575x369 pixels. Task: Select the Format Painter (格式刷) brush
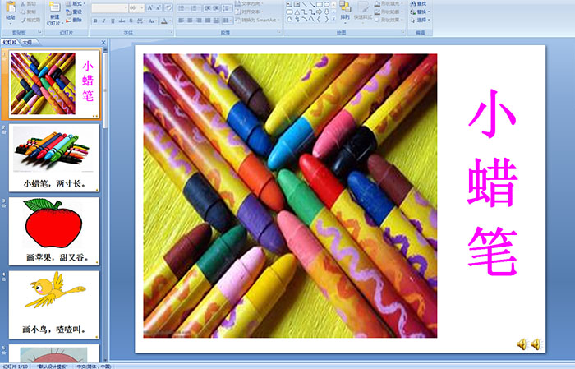coord(23,20)
